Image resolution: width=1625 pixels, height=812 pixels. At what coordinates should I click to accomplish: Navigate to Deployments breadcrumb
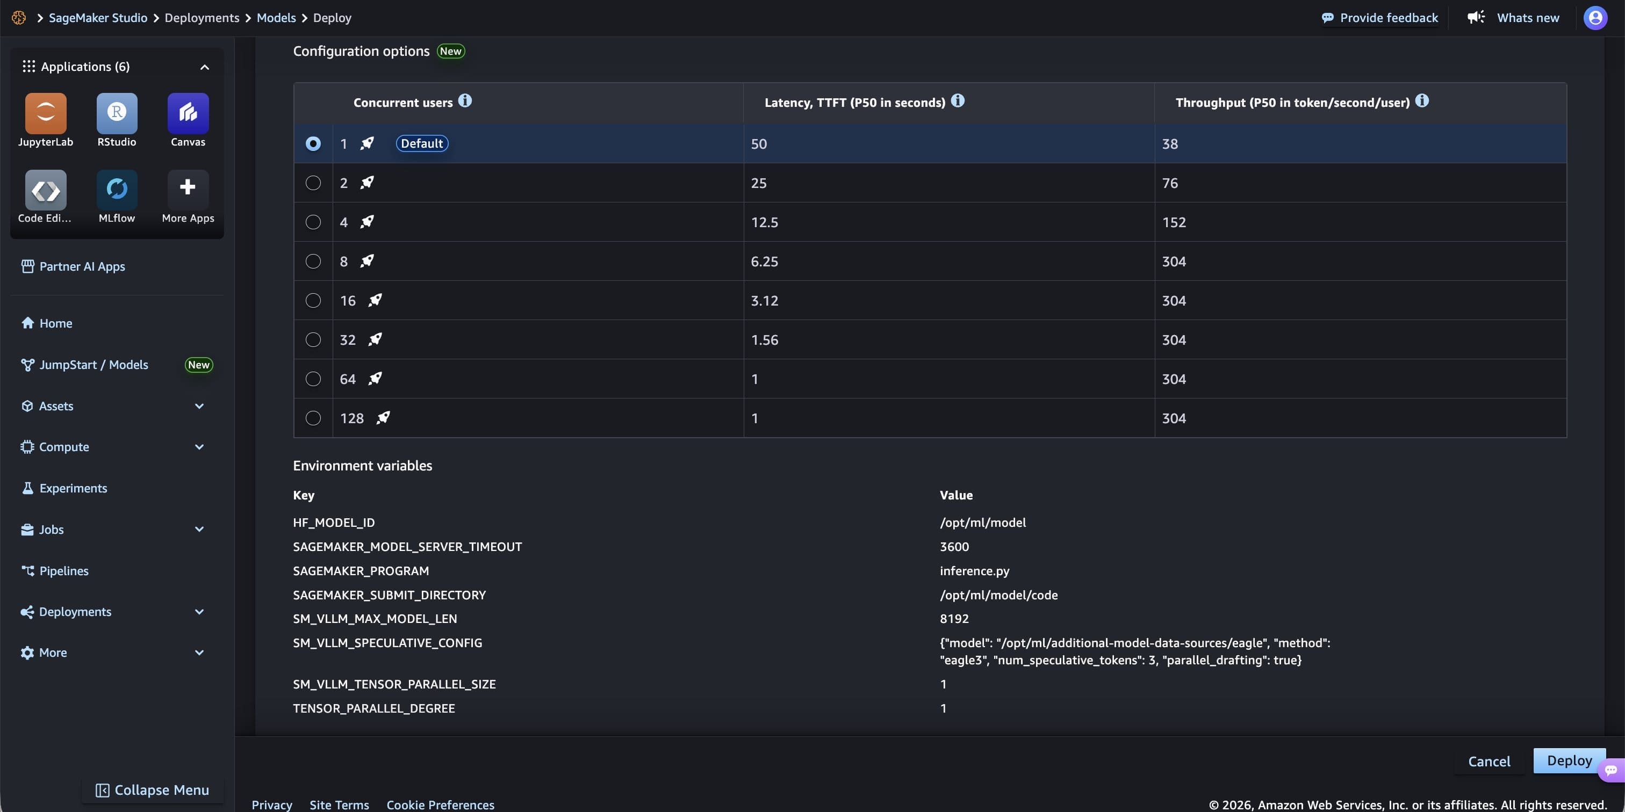202,18
